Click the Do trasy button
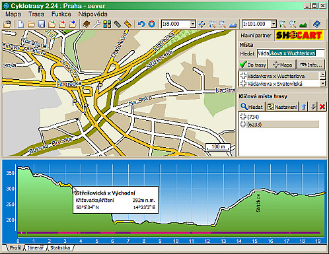Screen dimensions: 329x254 coord(253,65)
